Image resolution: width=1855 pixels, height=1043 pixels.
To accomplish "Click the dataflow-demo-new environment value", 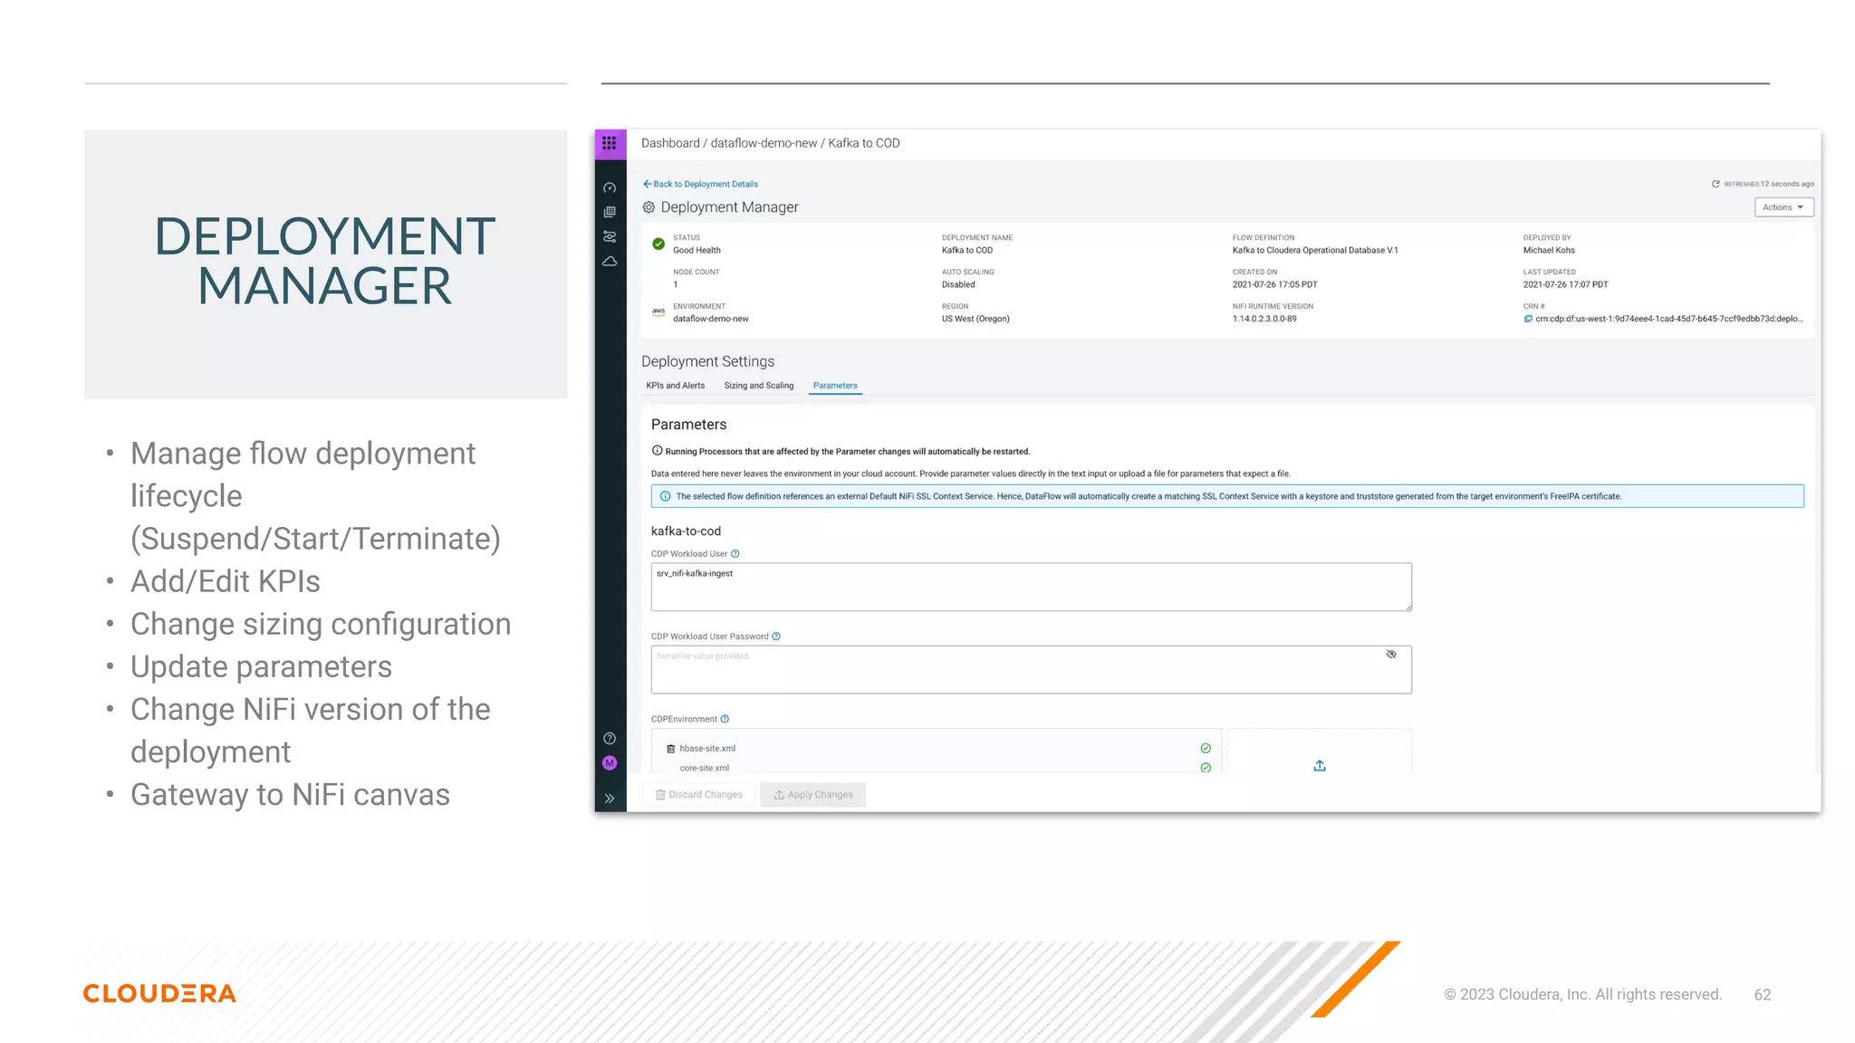I will click(711, 319).
